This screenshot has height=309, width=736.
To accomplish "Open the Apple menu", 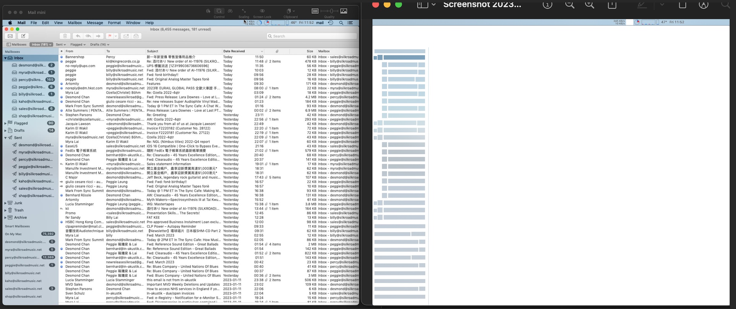I will point(10,23).
